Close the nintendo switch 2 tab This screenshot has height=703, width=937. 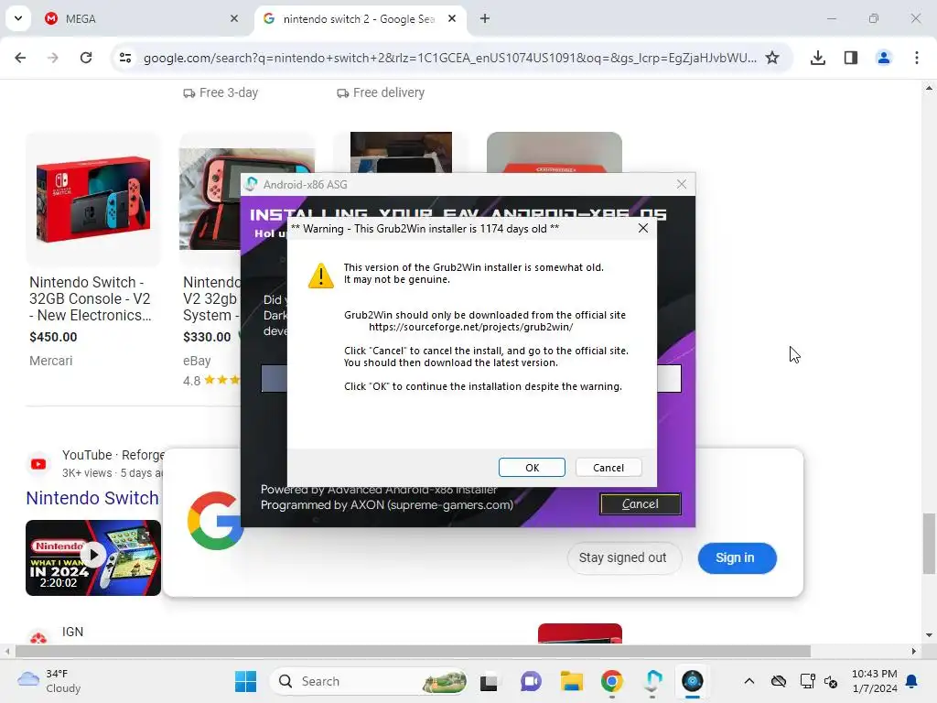click(x=452, y=18)
